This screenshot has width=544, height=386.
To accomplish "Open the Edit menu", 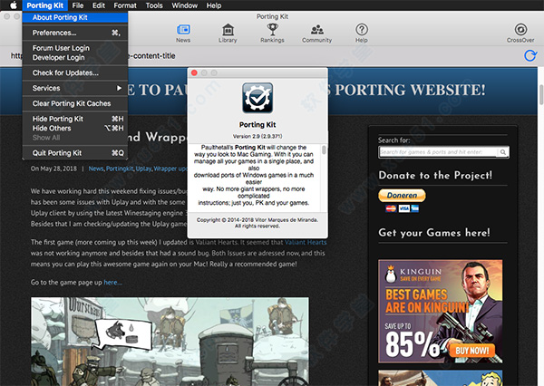I will (99, 5).
